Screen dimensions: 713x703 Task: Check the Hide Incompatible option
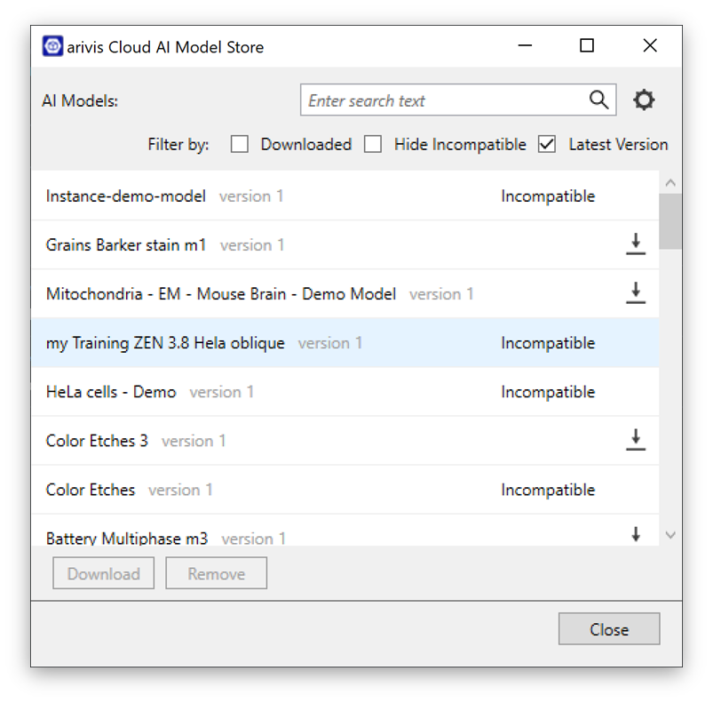pyautogui.click(x=373, y=144)
